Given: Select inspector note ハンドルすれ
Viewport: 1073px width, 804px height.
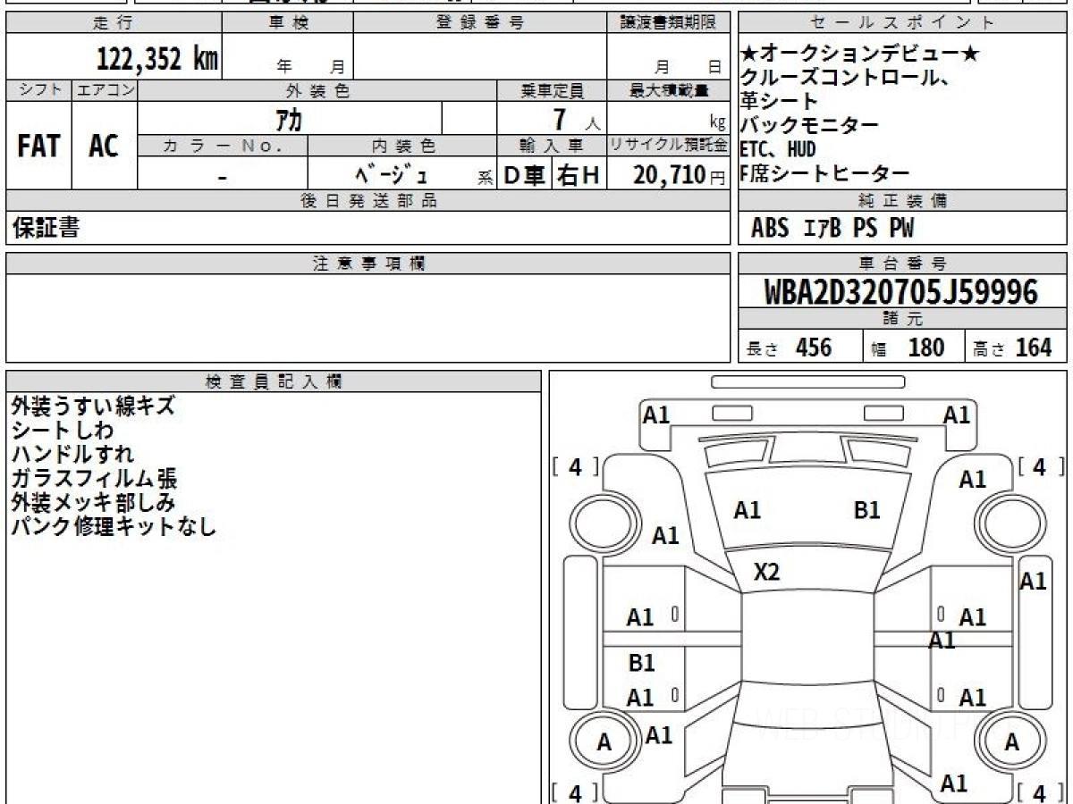Looking at the screenshot, I should tap(72, 454).
